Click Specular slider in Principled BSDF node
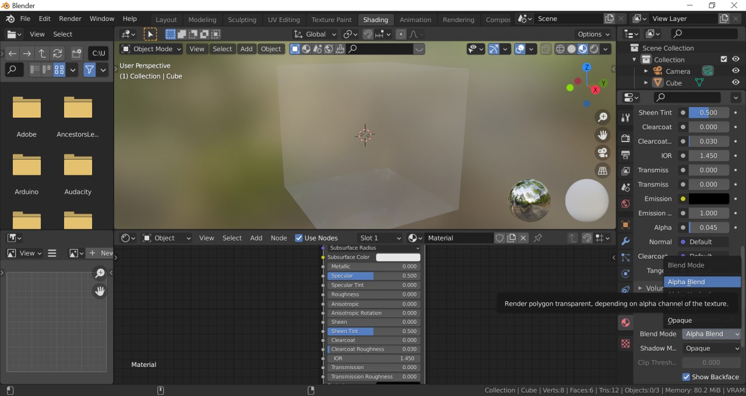This screenshot has width=746, height=396. (x=373, y=275)
